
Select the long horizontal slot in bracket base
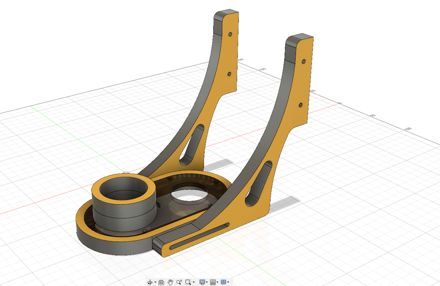coord(199,236)
